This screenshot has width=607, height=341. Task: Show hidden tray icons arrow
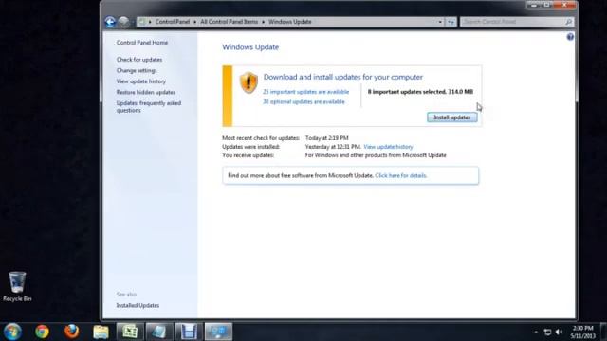coord(536,332)
